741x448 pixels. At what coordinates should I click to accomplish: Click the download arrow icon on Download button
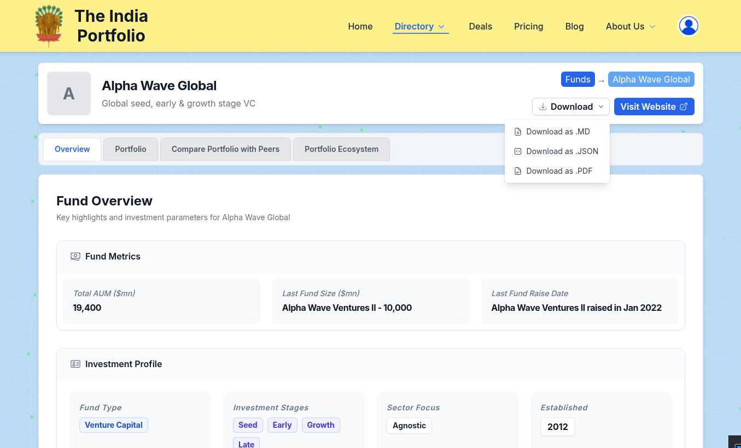click(x=543, y=107)
